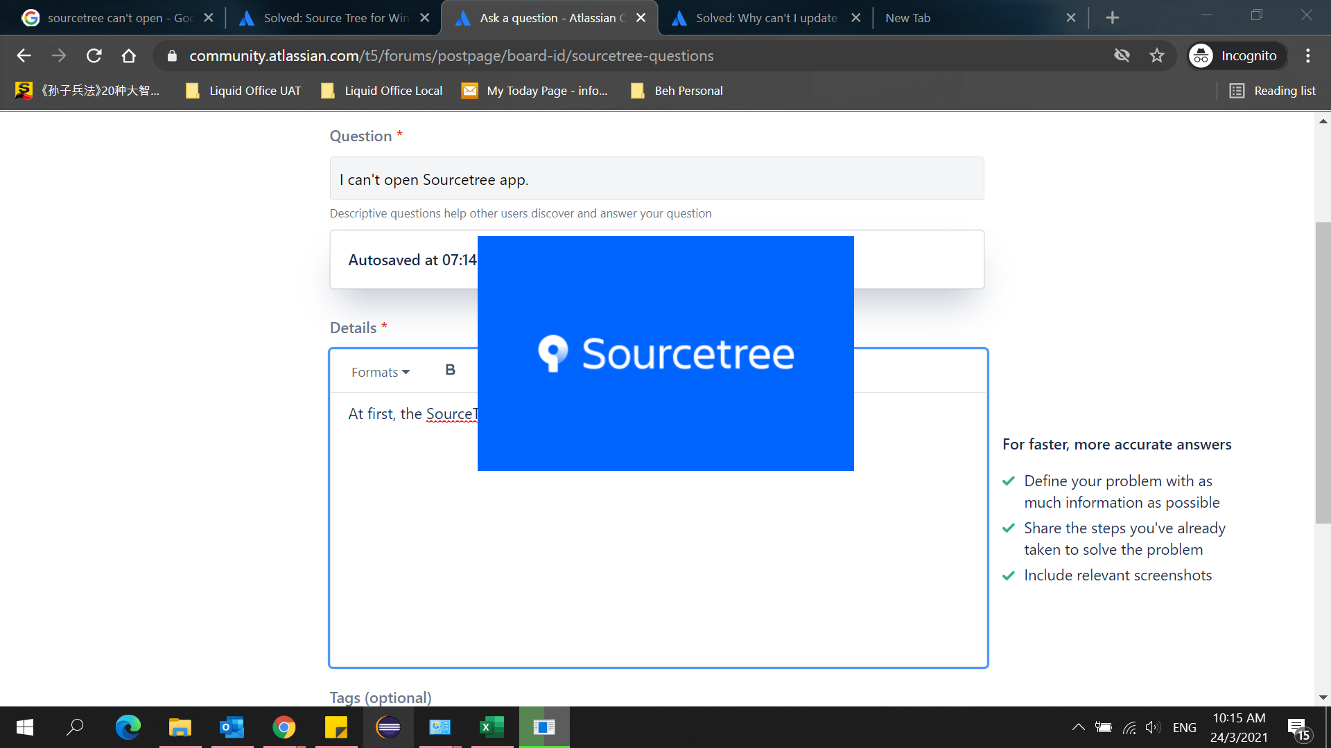Open the My Today Page bookmark
The width and height of the screenshot is (1331, 748).
[x=535, y=91]
